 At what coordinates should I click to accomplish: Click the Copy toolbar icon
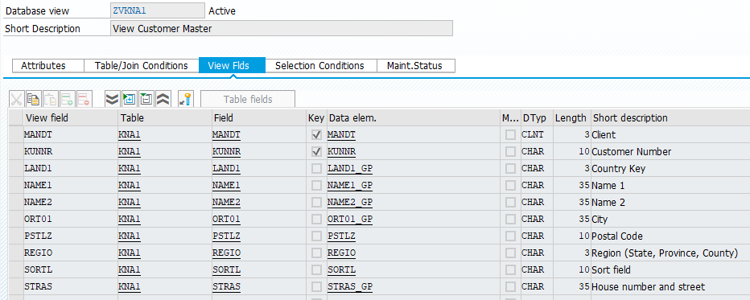34,100
